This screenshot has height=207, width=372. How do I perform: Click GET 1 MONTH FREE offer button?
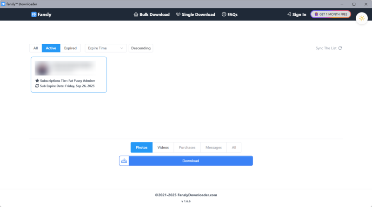point(331,14)
